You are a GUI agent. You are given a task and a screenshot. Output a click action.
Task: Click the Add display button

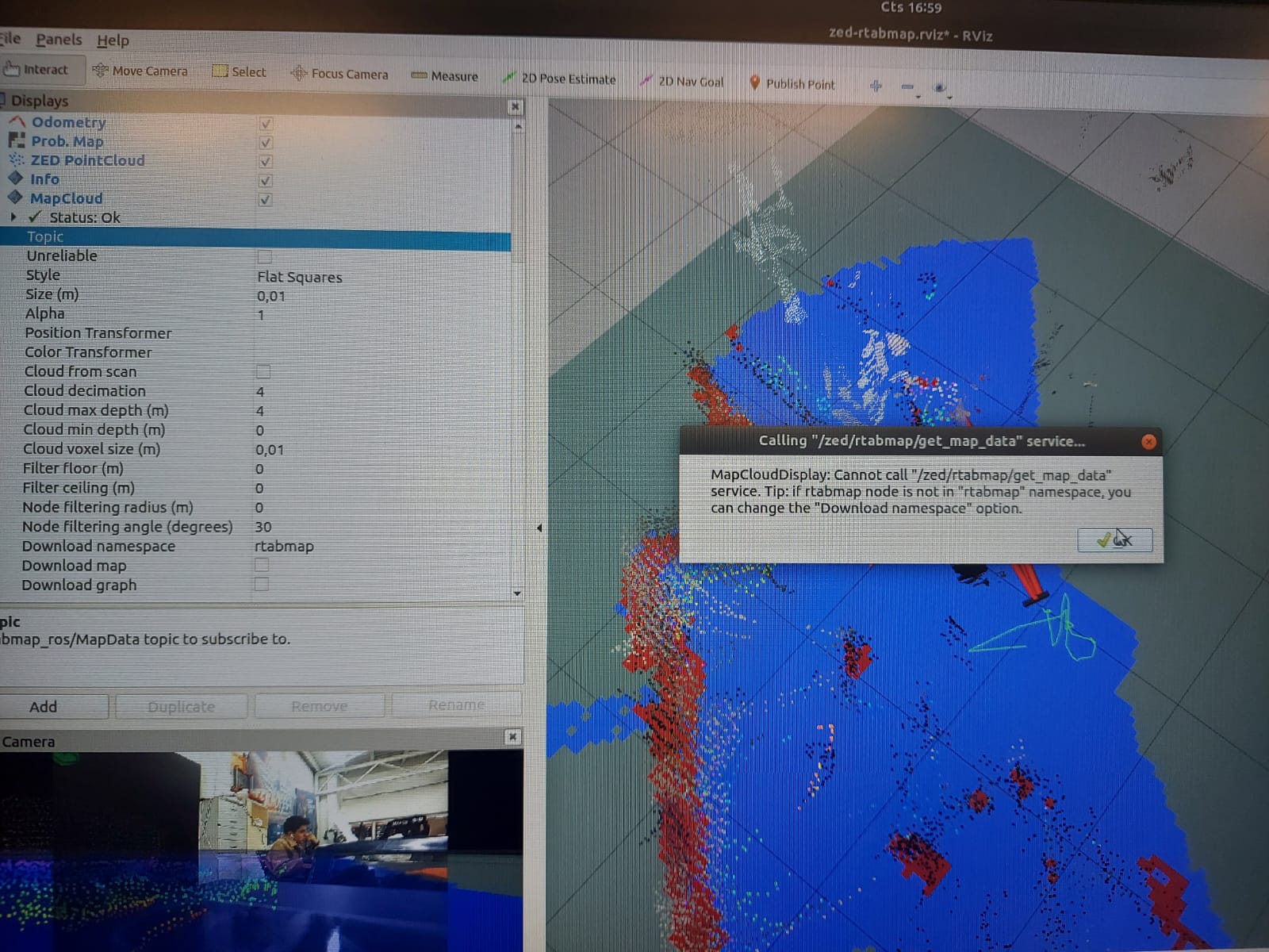coord(44,706)
